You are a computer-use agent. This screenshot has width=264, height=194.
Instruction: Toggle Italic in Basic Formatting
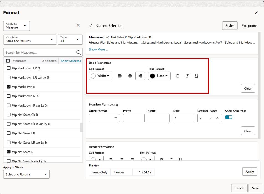tap(187, 76)
